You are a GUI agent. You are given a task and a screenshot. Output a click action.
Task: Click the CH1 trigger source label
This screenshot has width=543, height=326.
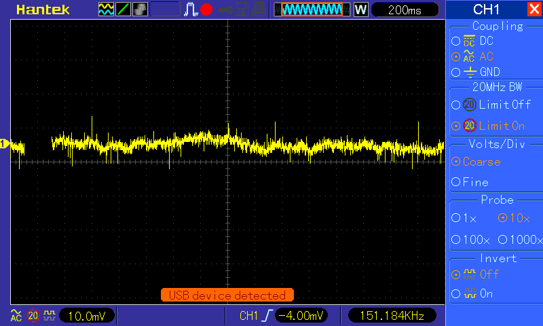[x=248, y=316]
